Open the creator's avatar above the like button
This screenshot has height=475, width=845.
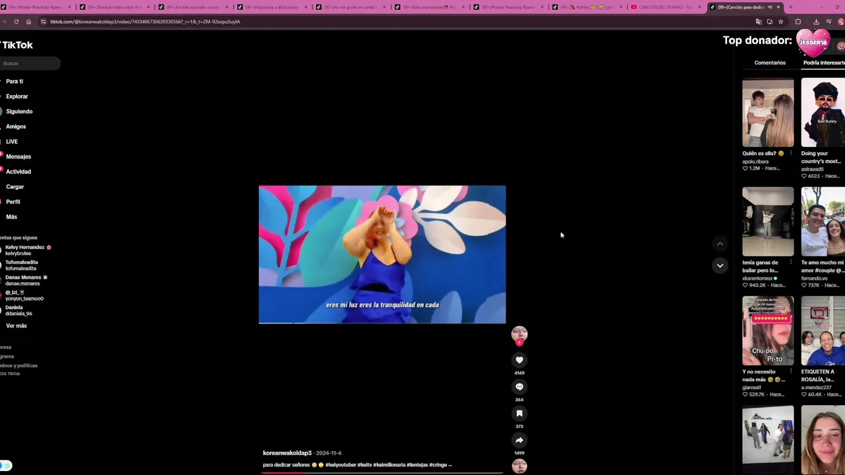(x=520, y=334)
